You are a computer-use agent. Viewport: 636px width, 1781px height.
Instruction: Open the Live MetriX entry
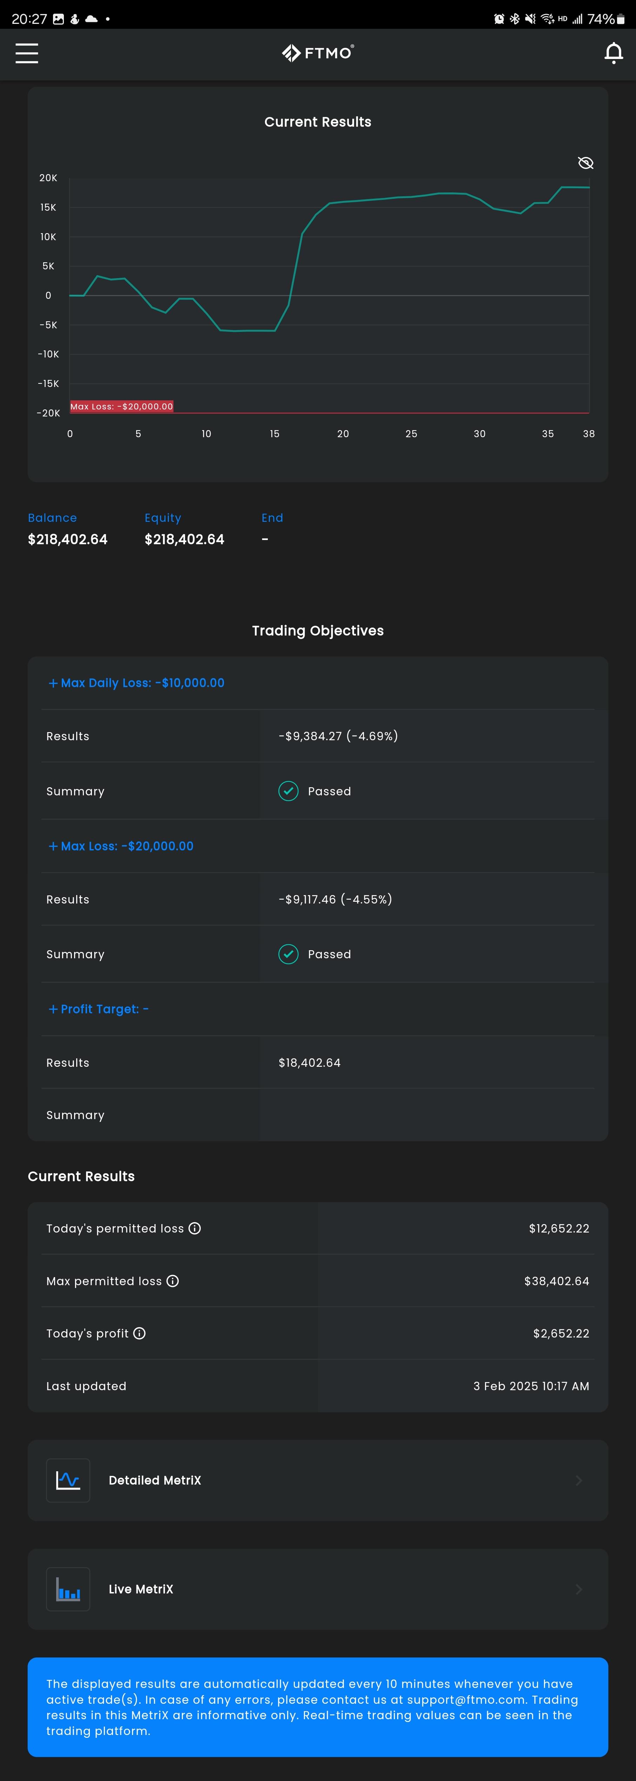point(318,1589)
